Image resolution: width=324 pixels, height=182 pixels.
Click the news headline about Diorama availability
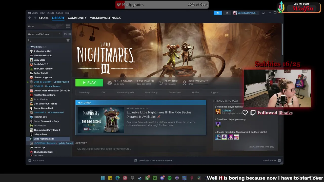point(159,115)
